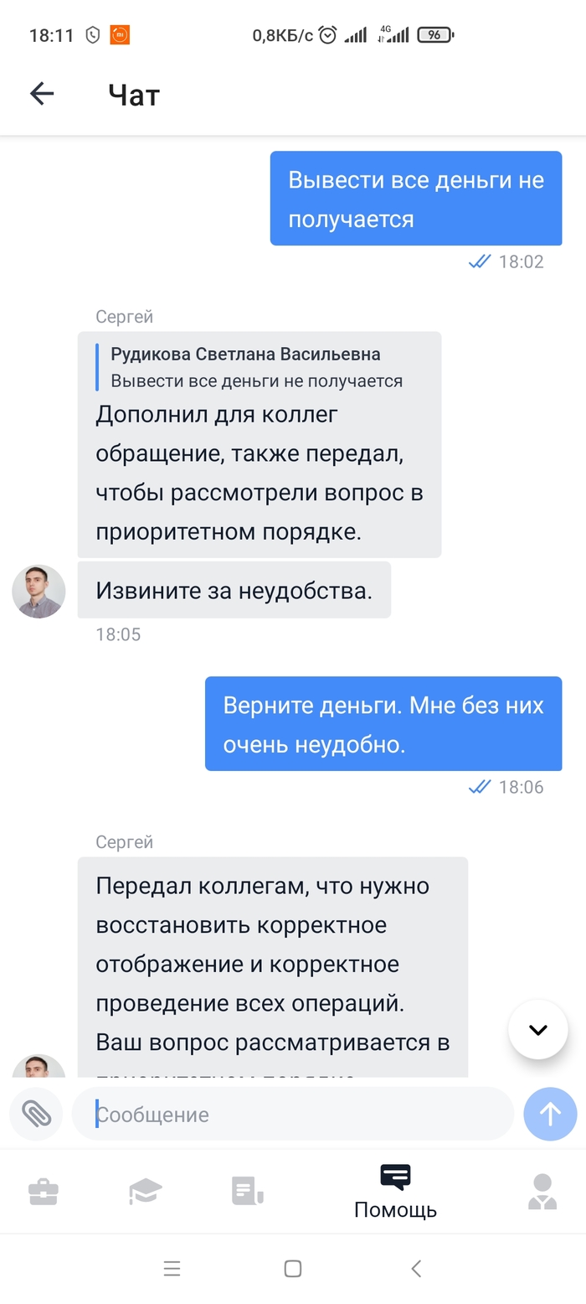Viewport: 586px width, 1304px height.
Task: Open the graduation cap education tab
Action: [145, 1191]
